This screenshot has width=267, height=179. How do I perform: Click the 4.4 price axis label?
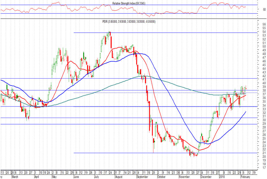pos(264,69)
